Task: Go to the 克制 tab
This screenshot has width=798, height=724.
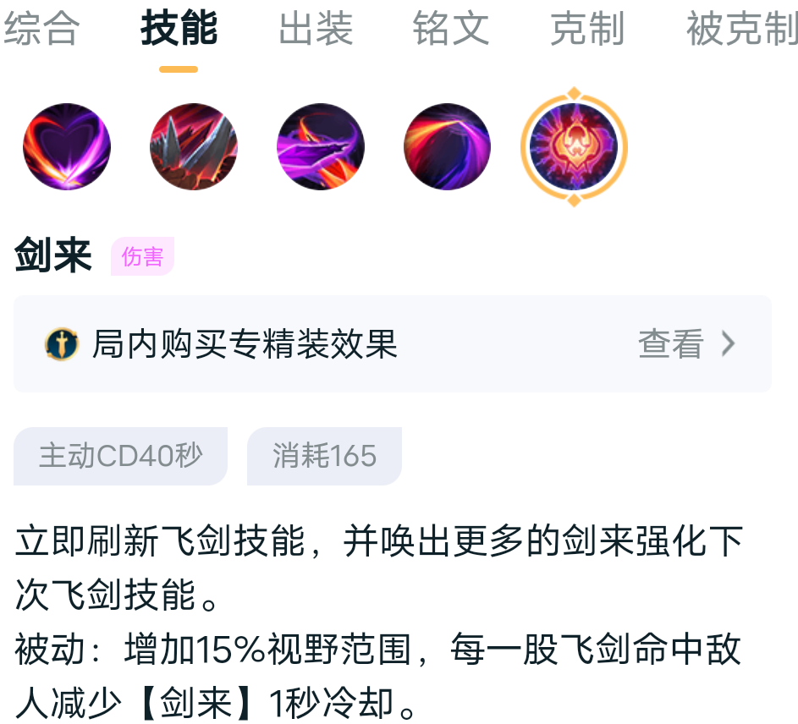Action: click(x=587, y=29)
